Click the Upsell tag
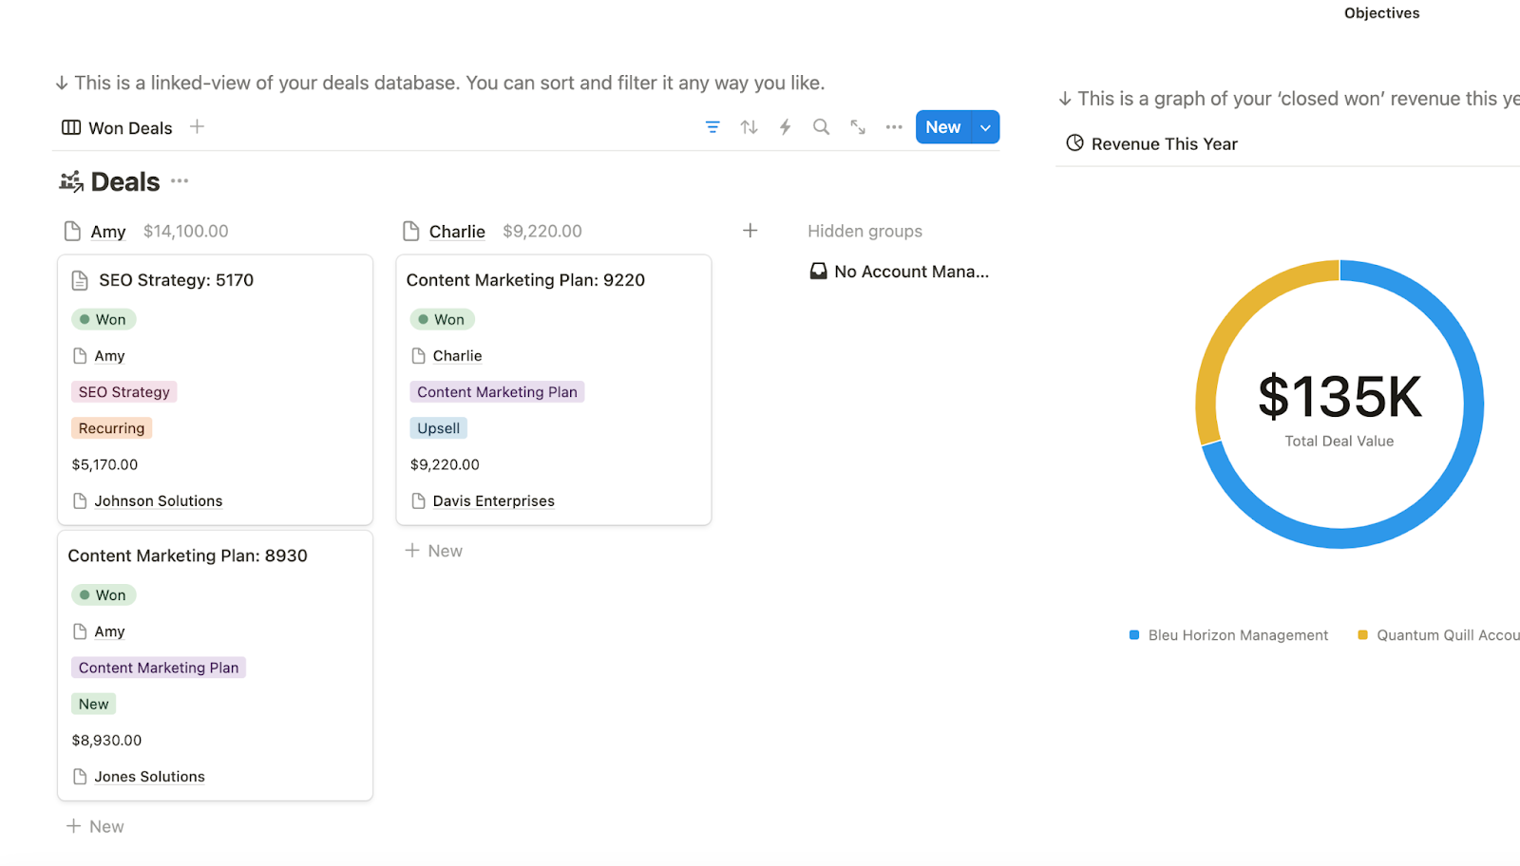This screenshot has height=866, width=1520. point(438,428)
